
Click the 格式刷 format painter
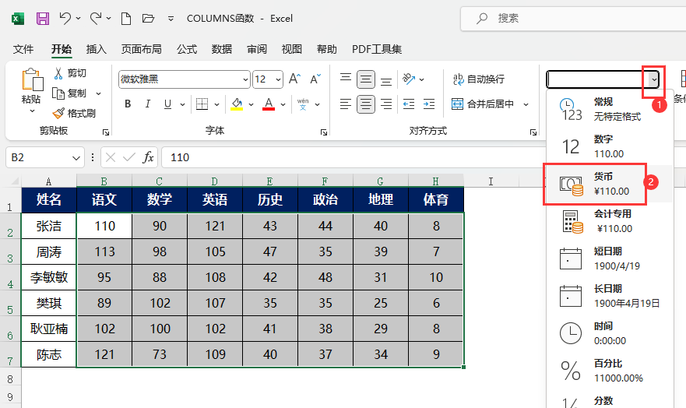(x=74, y=113)
